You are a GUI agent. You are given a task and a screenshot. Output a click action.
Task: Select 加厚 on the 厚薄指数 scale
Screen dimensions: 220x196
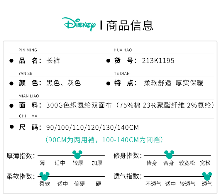[x=97, y=163]
